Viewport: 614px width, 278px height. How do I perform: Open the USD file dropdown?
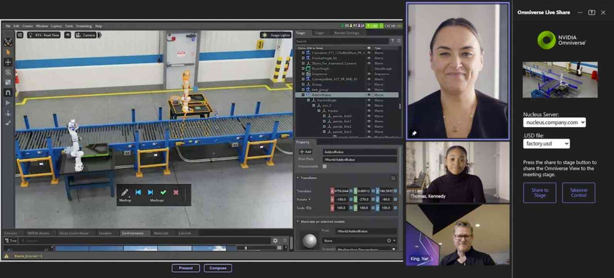pyautogui.click(x=546, y=143)
